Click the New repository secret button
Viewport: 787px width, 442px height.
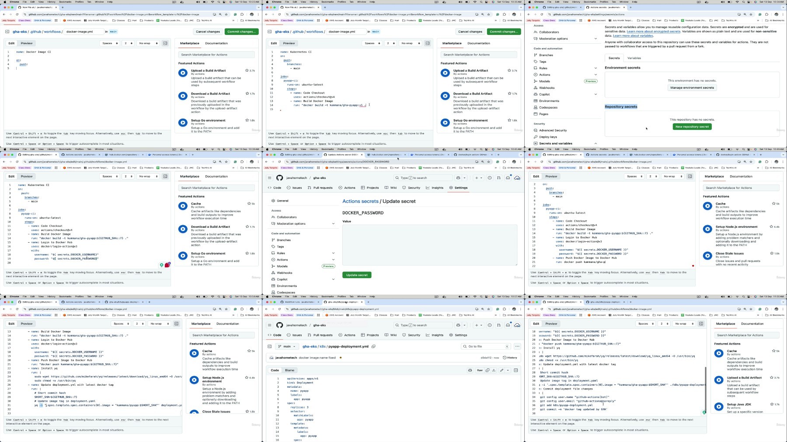point(692,127)
